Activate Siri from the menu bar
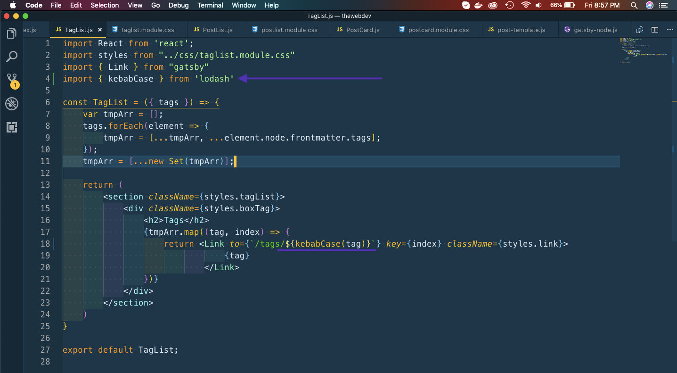The width and height of the screenshot is (677, 373). pyautogui.click(x=650, y=5)
